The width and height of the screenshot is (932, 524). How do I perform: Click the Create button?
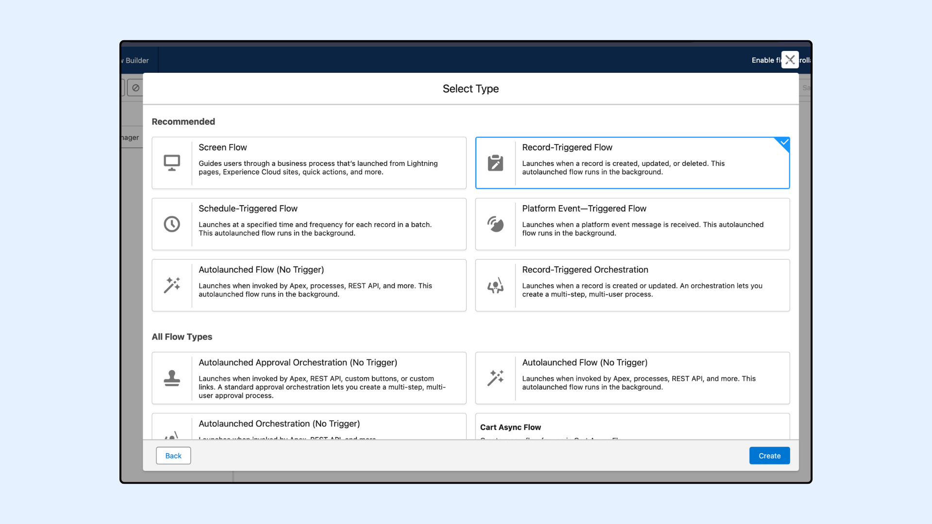point(769,456)
